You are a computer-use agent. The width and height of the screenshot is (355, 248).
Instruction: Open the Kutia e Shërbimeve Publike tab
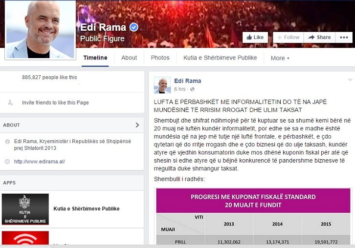(220, 58)
